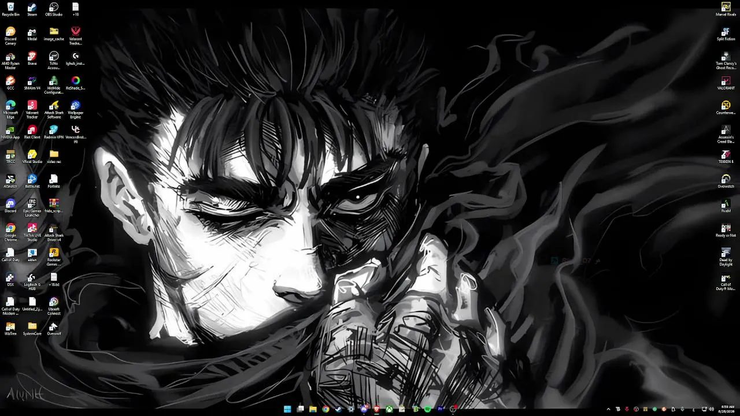Viewport: 740px width, 416px height.
Task: Select the video rec folder
Action: coord(54,157)
